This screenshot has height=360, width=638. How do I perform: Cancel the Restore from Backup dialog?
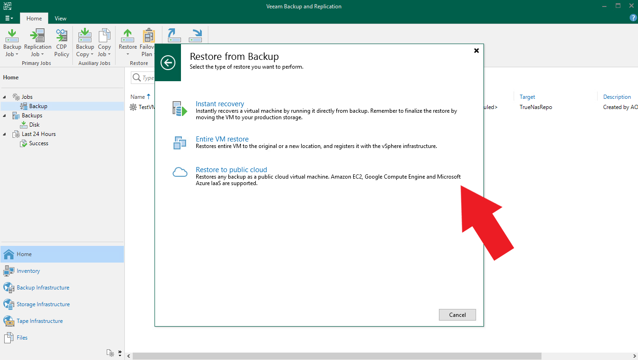point(457,315)
